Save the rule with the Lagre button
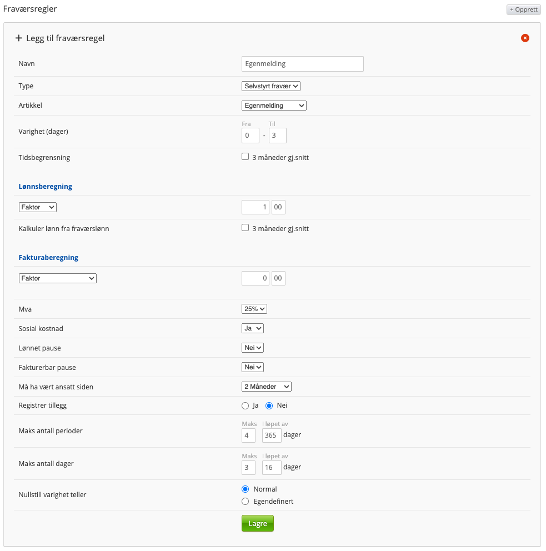546x551 pixels. (257, 523)
